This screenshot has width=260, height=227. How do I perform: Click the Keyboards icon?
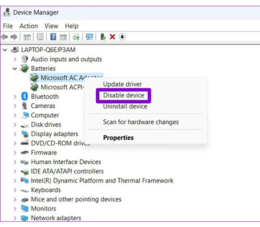25,190
